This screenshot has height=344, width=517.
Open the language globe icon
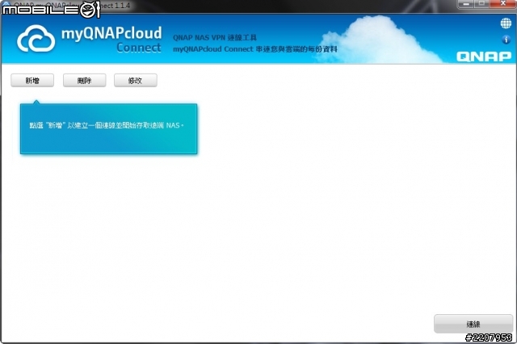pos(506,23)
